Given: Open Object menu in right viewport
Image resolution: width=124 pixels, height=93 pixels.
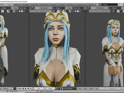Looking at the screenshot, I should (x=107, y=11).
